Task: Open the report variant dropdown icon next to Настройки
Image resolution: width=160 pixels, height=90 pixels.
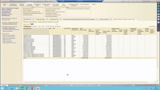Action: (39, 26)
